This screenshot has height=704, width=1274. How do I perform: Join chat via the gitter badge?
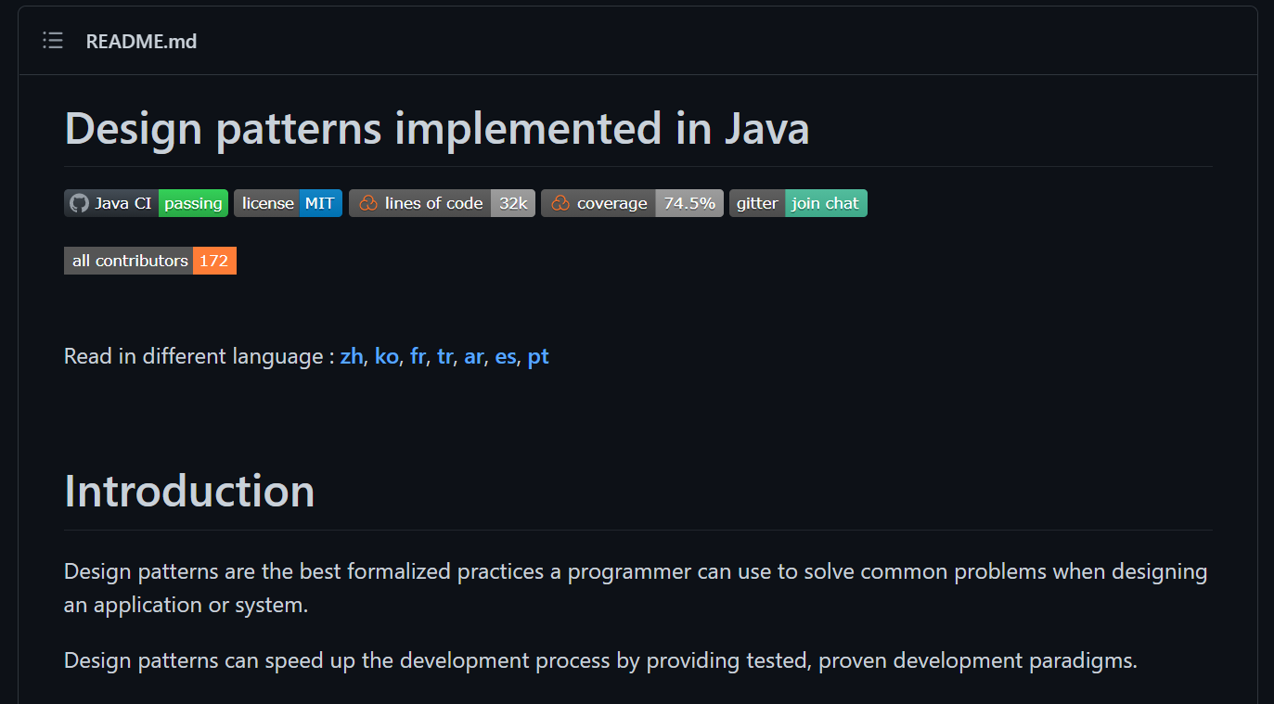(x=798, y=203)
